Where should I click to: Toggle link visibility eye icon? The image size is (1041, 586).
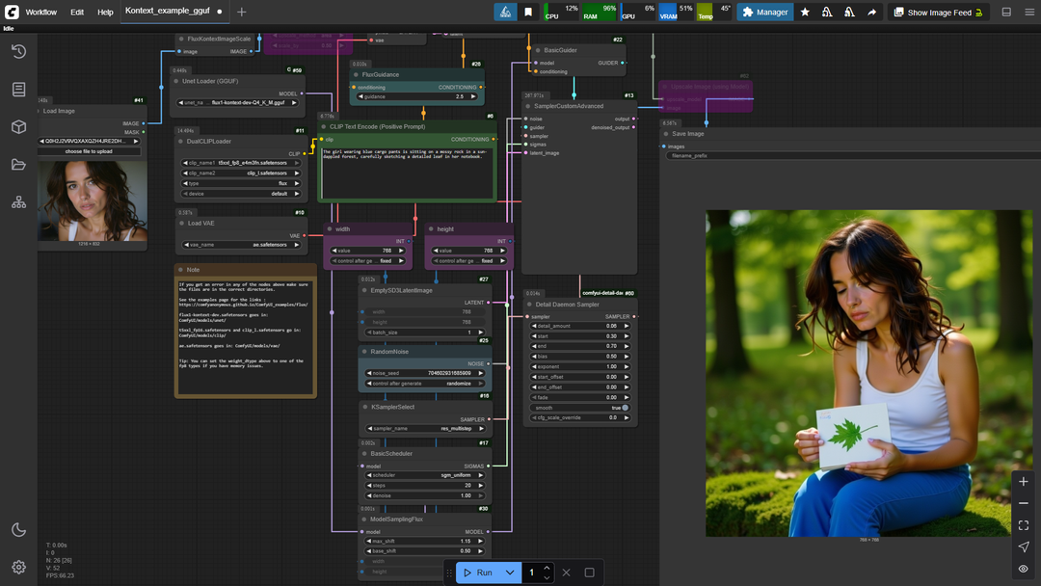[x=1023, y=569]
